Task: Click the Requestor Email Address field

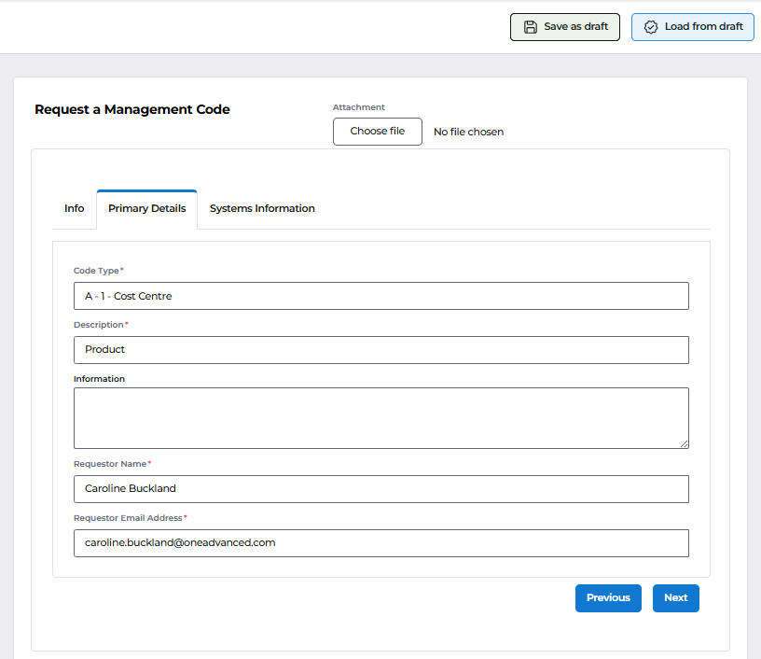Action: pos(381,543)
